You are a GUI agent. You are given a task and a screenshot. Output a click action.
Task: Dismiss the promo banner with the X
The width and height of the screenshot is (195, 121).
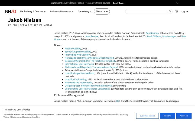click(x=177, y=3)
